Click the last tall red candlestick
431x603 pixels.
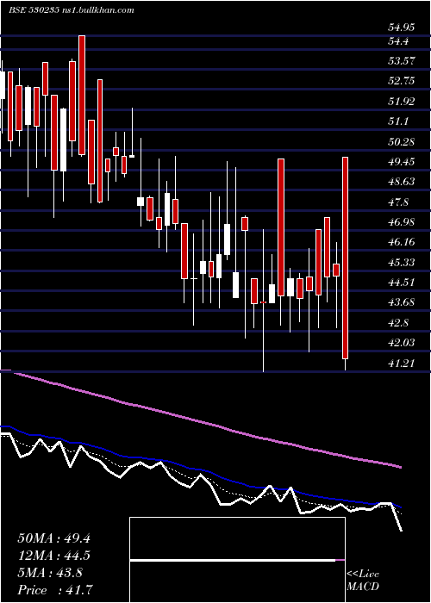click(346, 258)
